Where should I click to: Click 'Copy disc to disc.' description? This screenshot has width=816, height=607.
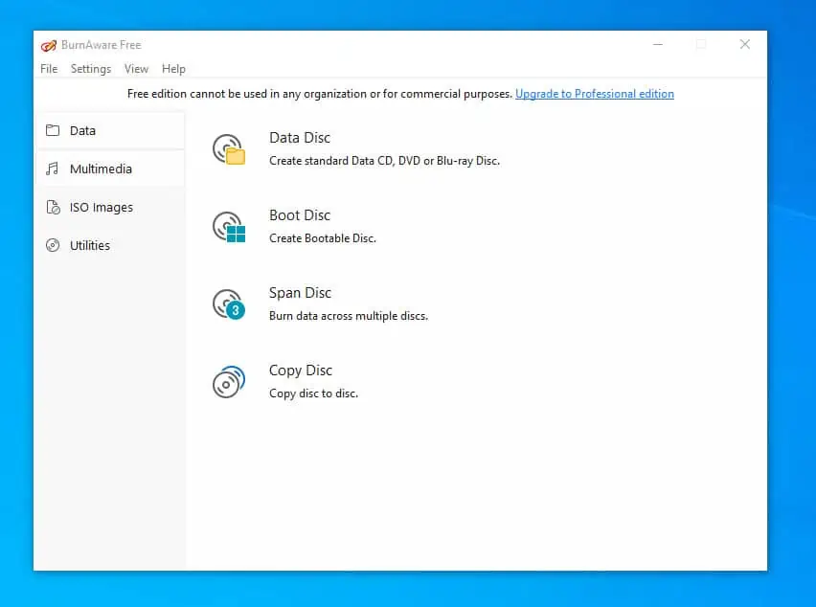point(314,393)
